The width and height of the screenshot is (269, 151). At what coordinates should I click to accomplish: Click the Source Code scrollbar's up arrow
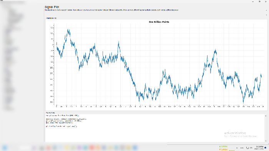[266, 116]
